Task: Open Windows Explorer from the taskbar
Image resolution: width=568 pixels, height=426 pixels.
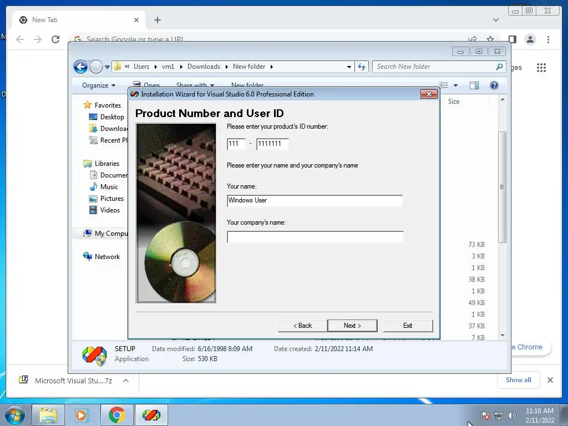Action: click(x=48, y=415)
